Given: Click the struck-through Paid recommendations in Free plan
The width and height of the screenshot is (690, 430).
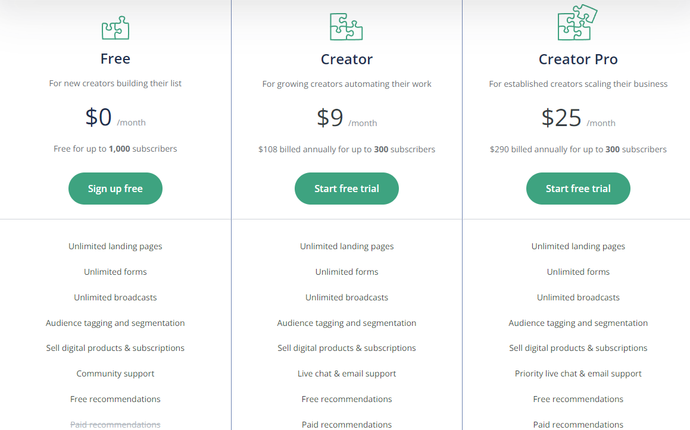Looking at the screenshot, I should tap(115, 424).
